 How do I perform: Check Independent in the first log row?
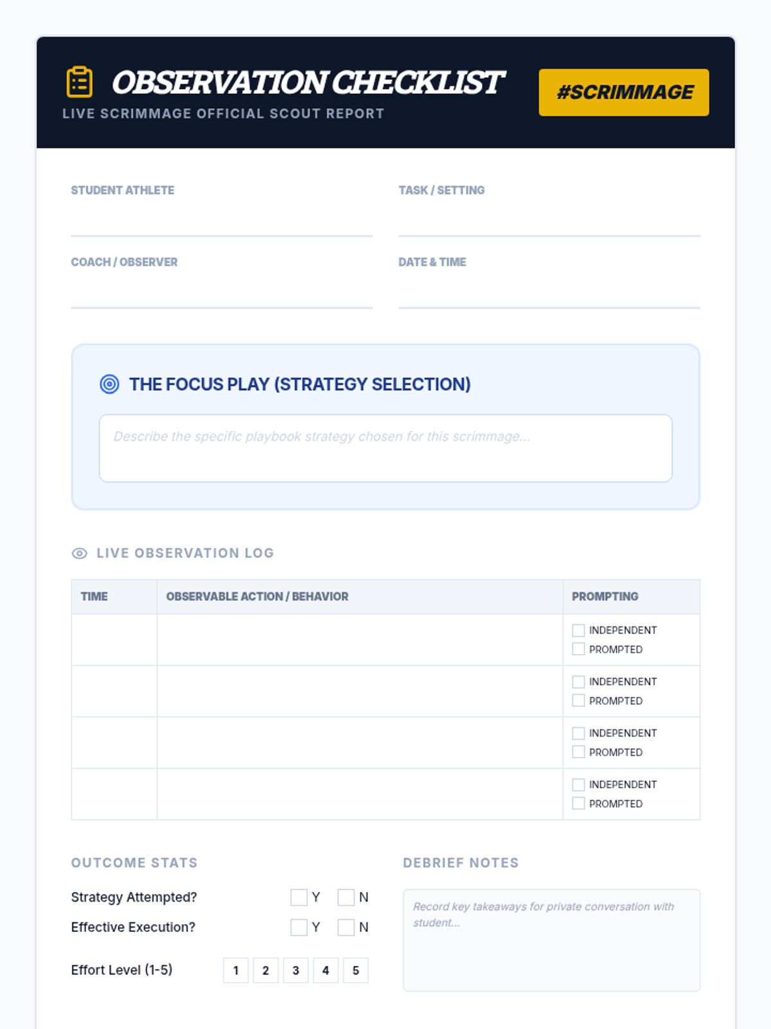[x=578, y=630]
